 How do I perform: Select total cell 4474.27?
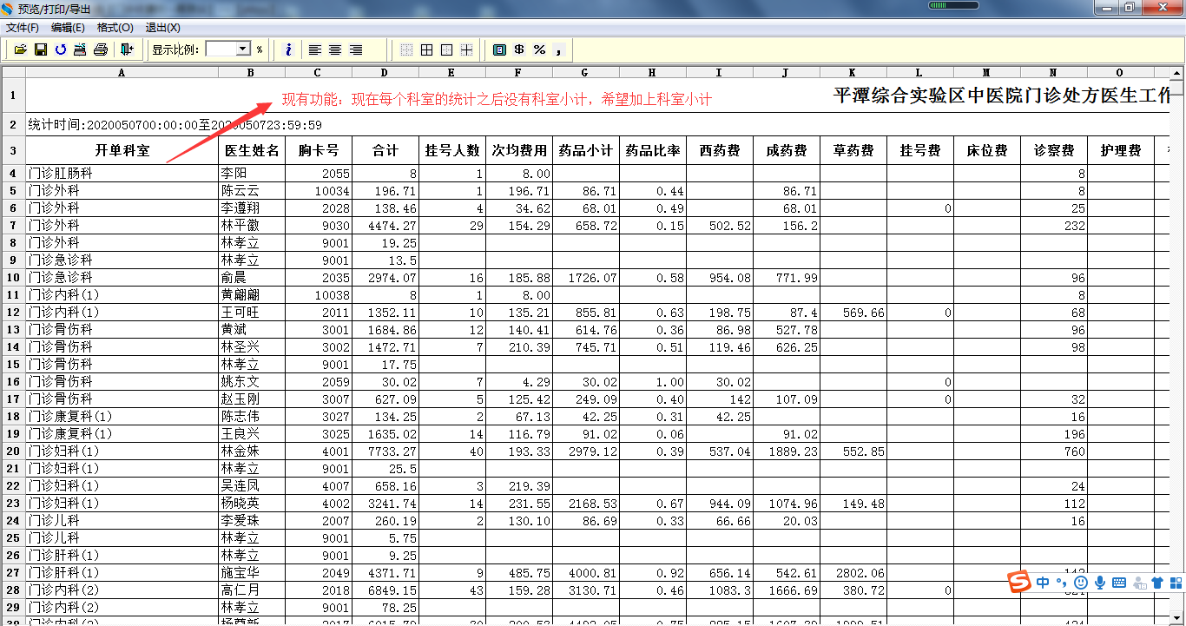[x=385, y=226]
